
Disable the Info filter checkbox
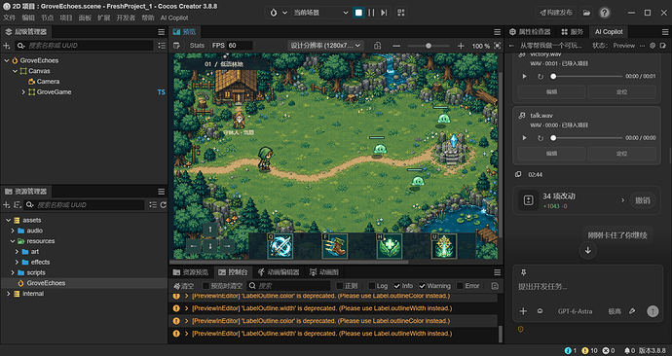397,286
